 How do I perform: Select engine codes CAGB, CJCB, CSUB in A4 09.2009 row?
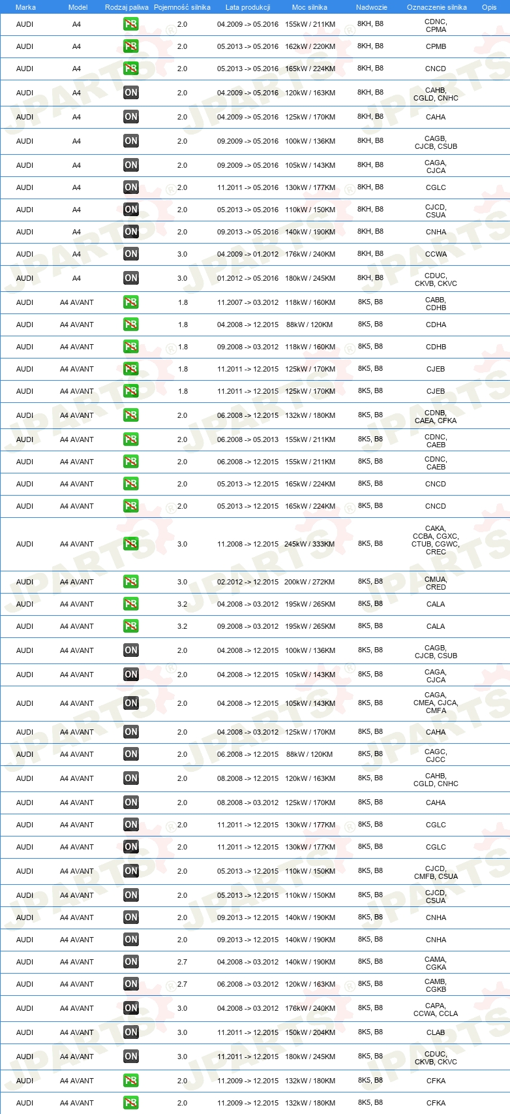[x=436, y=142]
